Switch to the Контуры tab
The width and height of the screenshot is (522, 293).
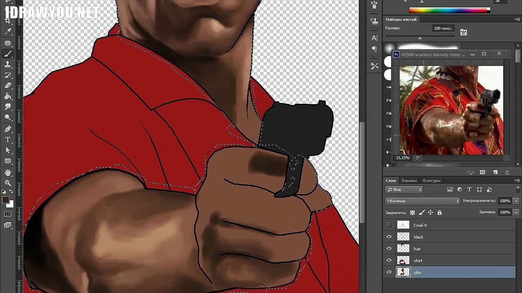pyautogui.click(x=431, y=181)
